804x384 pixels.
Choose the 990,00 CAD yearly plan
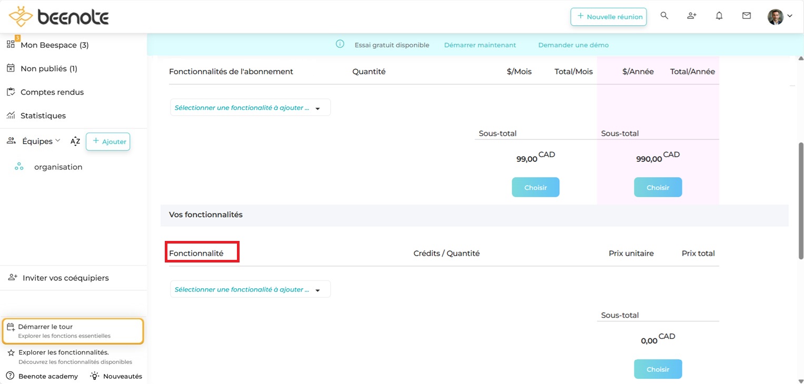tap(658, 188)
